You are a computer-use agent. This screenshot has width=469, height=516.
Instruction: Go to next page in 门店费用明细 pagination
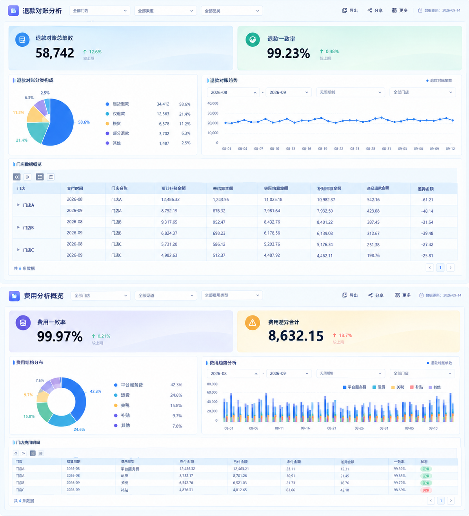(451, 501)
